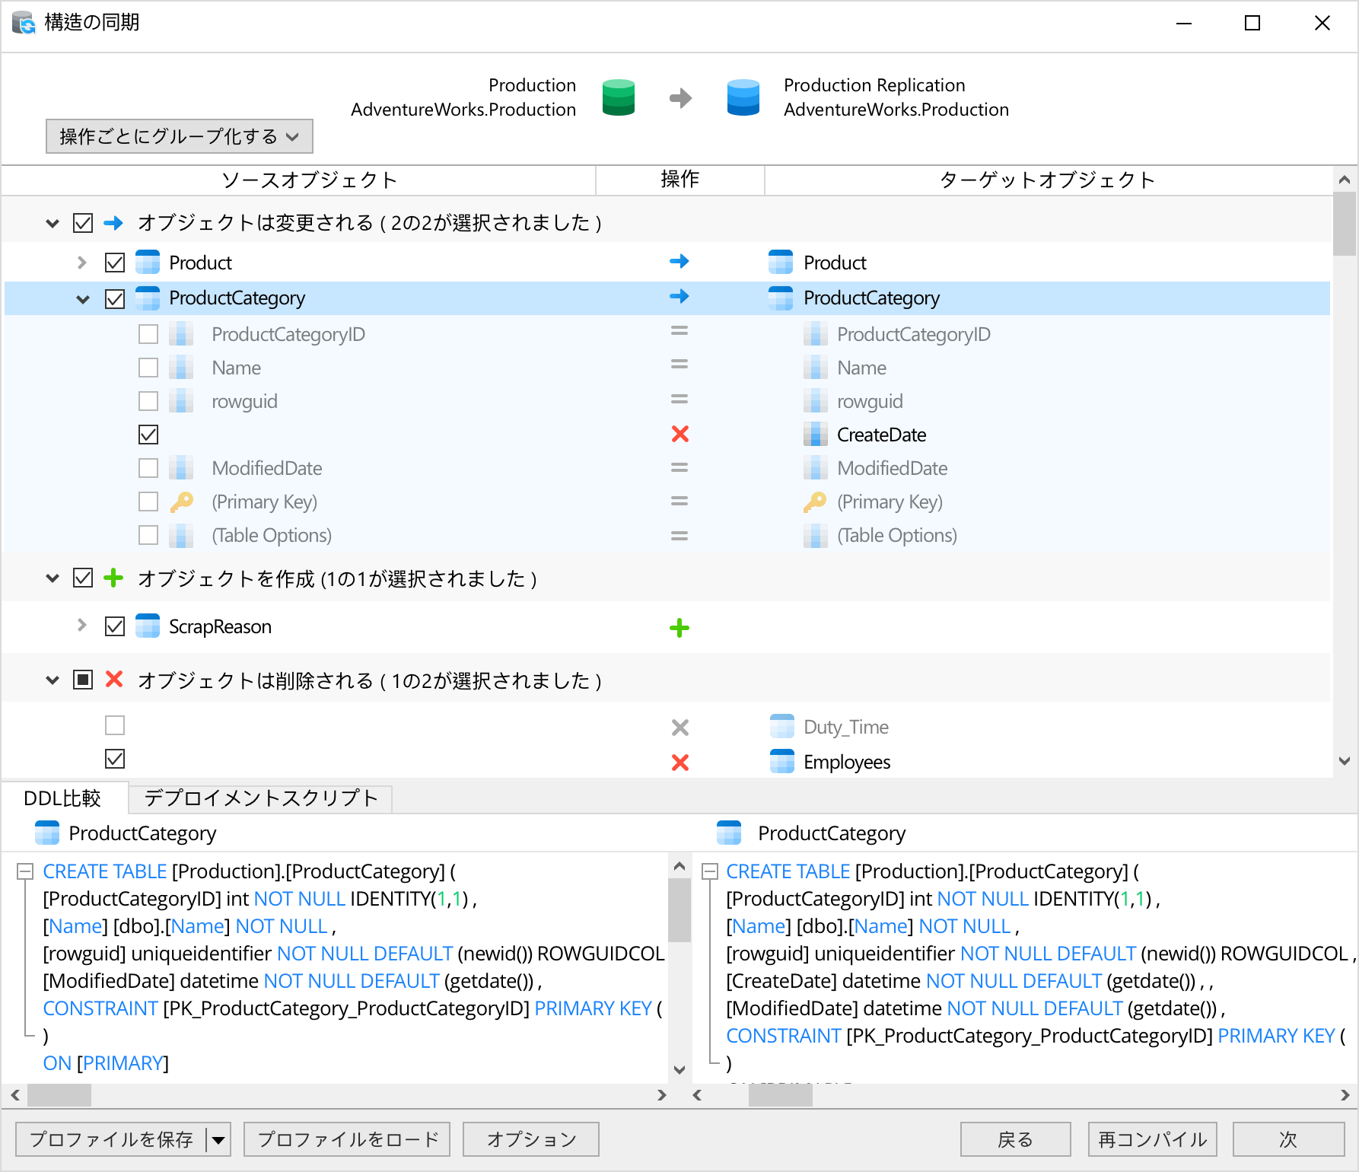Click the source Primary Key key icon

point(181,502)
